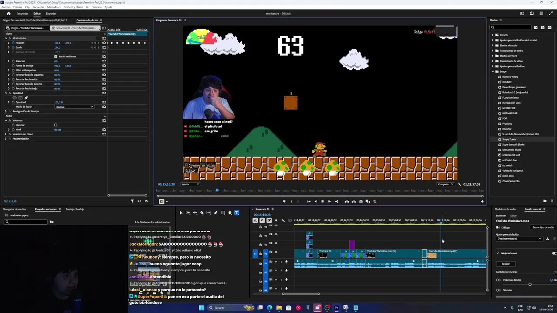
Task: Adjust Volumen del clip slider handle
Action: (530, 284)
